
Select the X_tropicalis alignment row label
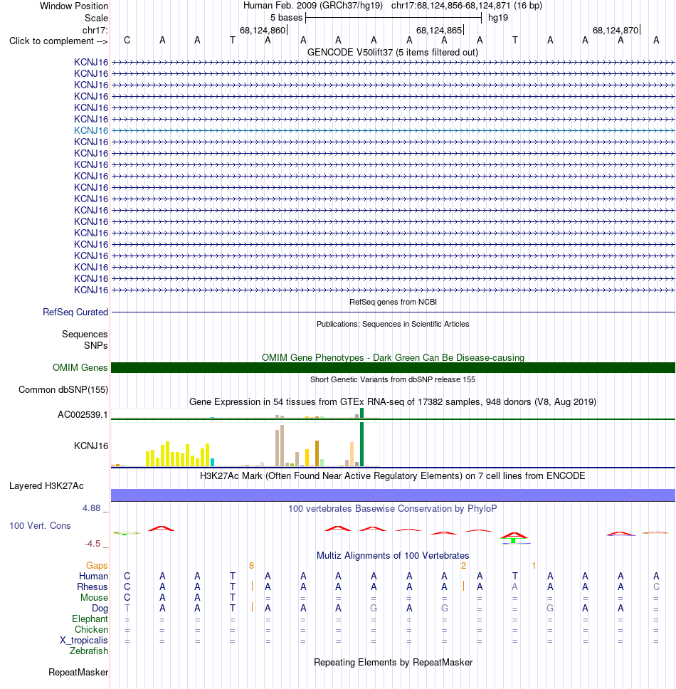[x=84, y=640]
